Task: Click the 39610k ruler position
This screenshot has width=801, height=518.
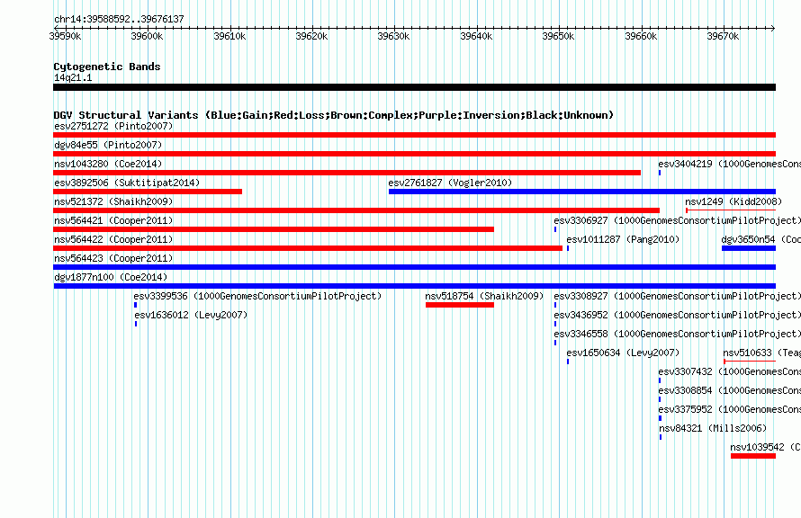Action: pyautogui.click(x=229, y=36)
